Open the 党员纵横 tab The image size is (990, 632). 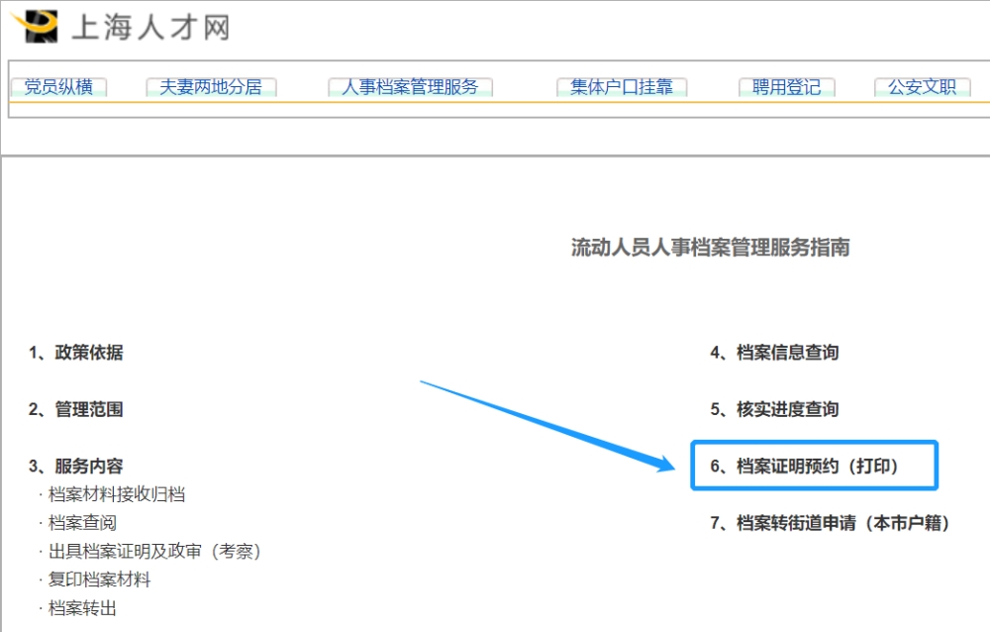(x=58, y=87)
